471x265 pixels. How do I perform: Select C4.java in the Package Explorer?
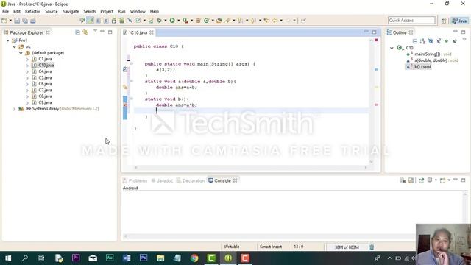coord(45,71)
